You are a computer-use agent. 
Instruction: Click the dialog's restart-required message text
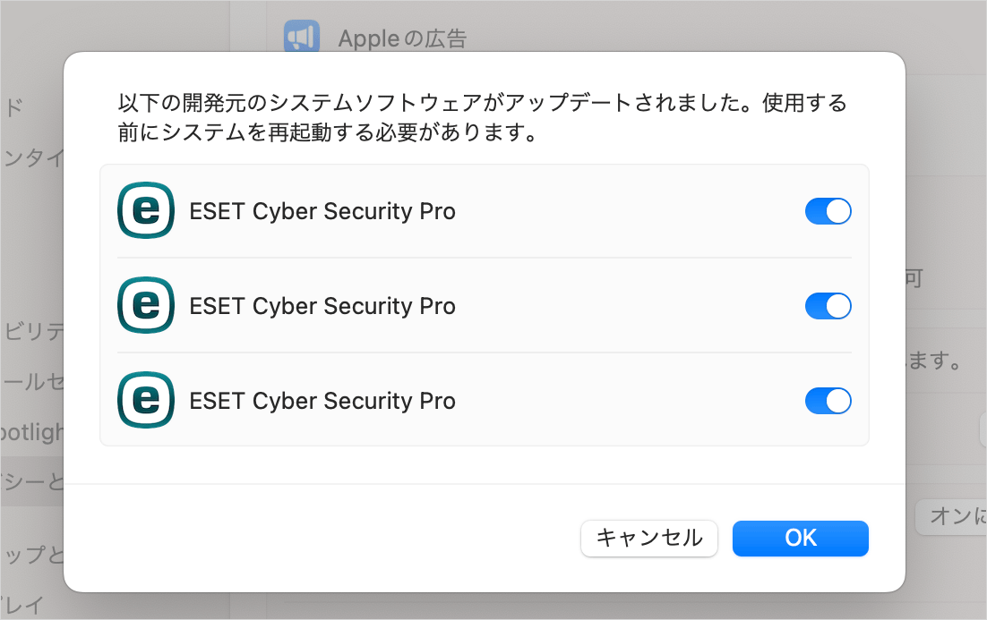[x=482, y=117]
